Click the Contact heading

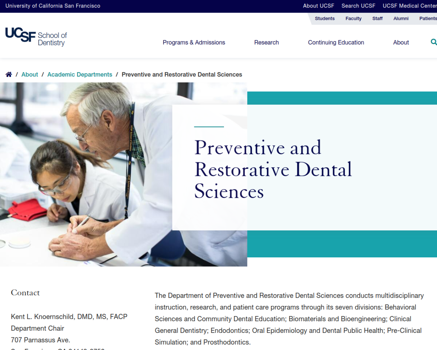(x=25, y=293)
